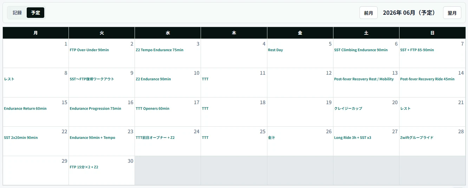Select Endurance Return 60min on June 15

tap(25, 108)
